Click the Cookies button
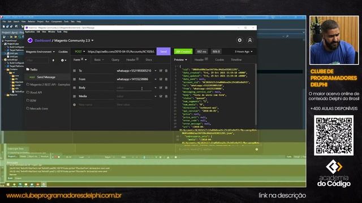This screenshot has width=362, height=203. [63, 52]
